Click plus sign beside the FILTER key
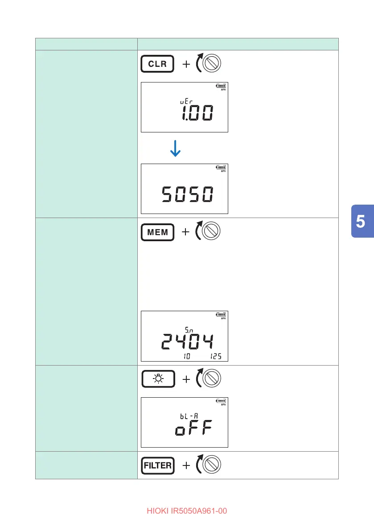374x531 pixels. pos(186,465)
